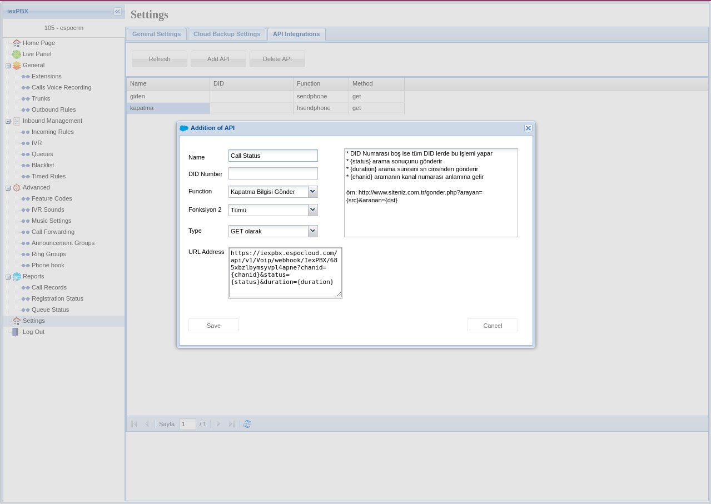Image resolution: width=711 pixels, height=504 pixels.
Task: Switch to the Cloud Backup Settings tab
Action: click(x=227, y=34)
